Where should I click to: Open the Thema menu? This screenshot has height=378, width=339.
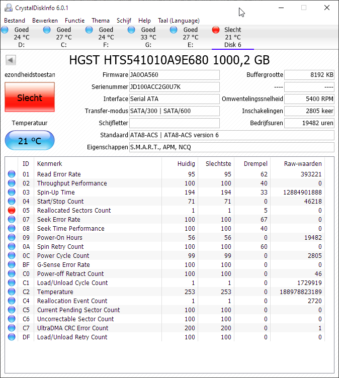101,21
